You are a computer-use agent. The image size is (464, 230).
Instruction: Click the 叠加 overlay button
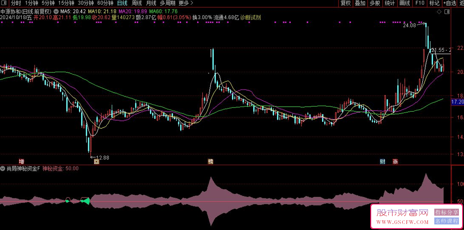360,3
